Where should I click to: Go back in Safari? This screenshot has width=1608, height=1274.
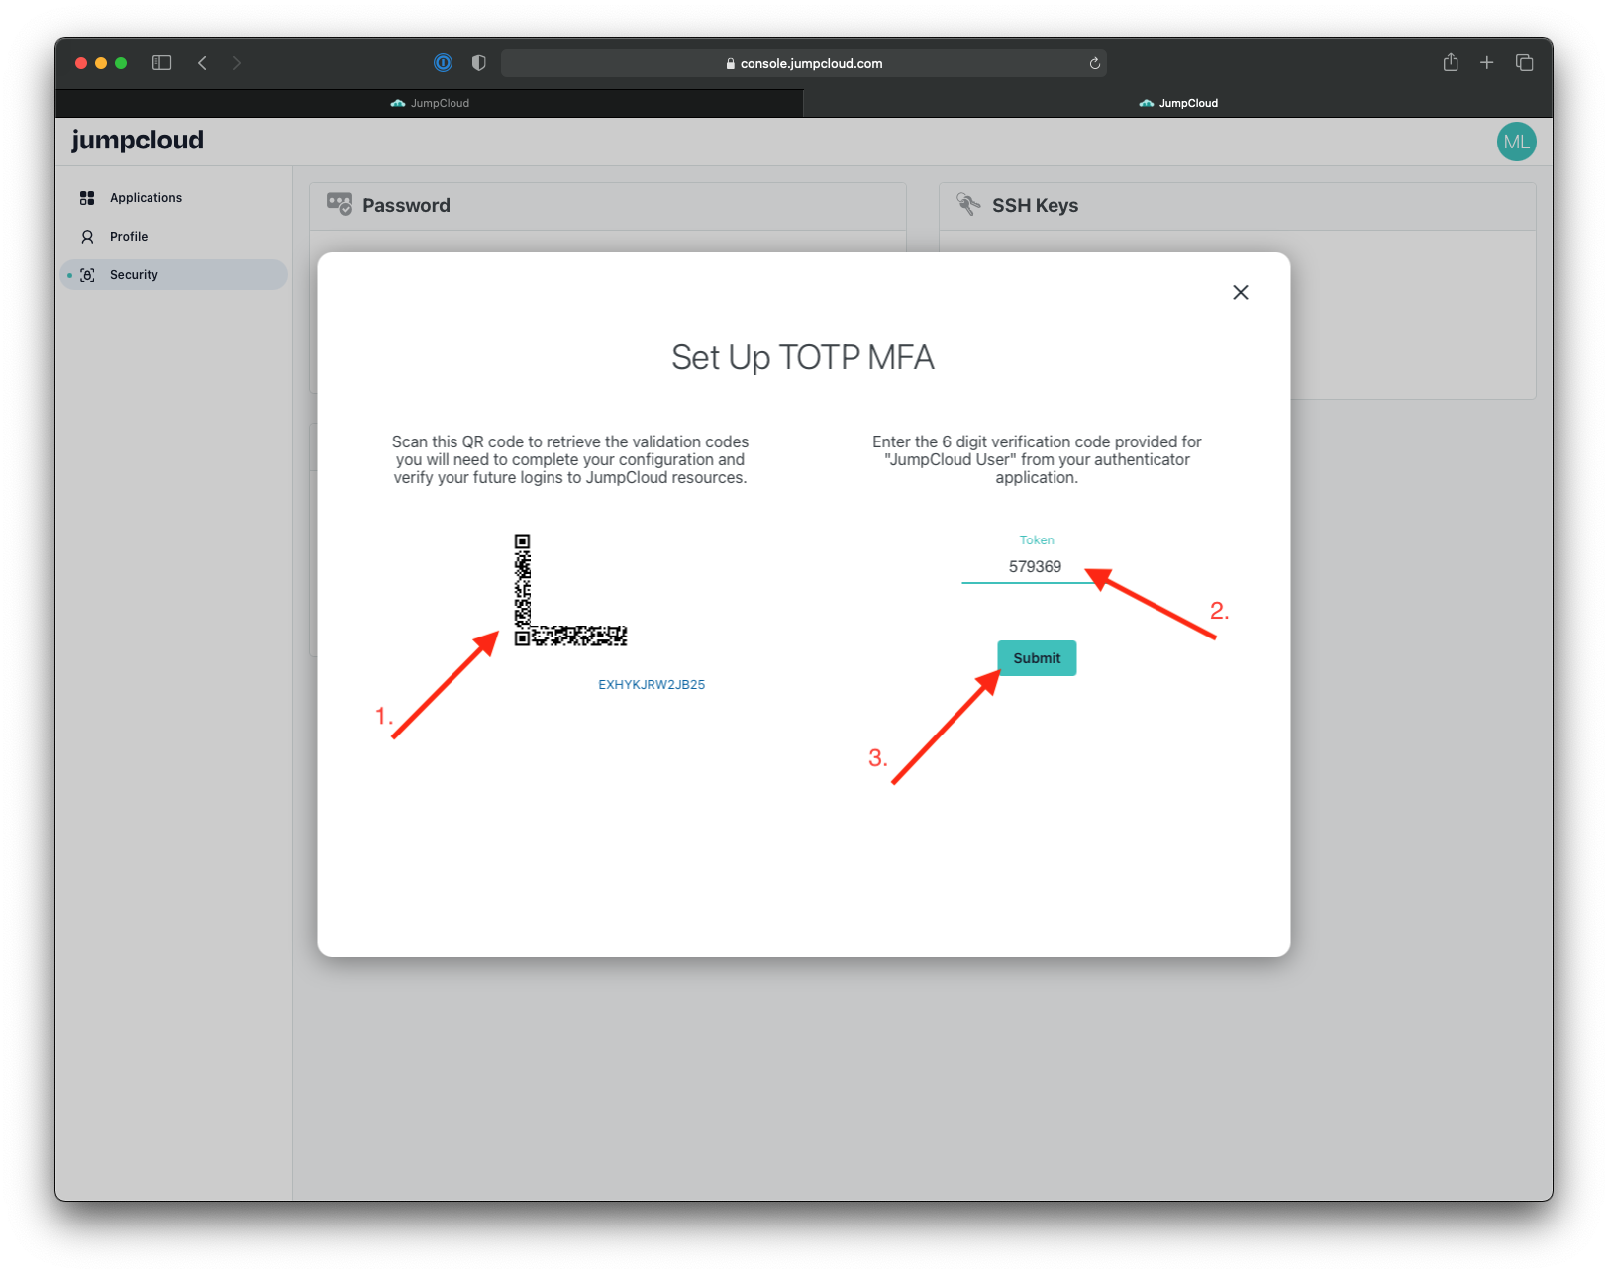(x=202, y=63)
